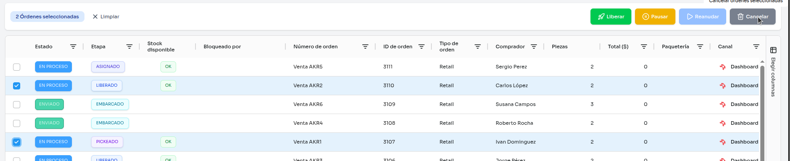Click the order number Venta AKR6

tap(308, 105)
